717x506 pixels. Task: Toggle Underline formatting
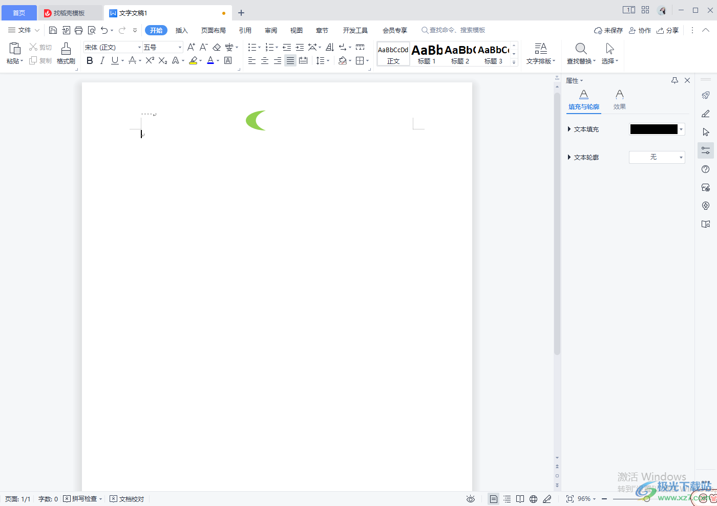click(115, 60)
